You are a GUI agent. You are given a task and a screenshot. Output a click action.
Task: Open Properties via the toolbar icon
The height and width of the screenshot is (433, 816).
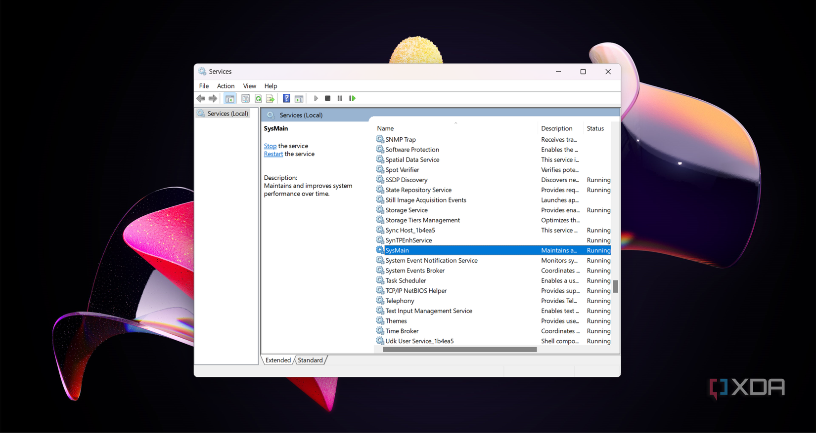point(245,99)
